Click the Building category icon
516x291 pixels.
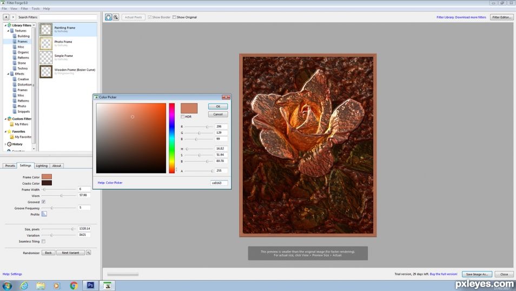point(15,36)
